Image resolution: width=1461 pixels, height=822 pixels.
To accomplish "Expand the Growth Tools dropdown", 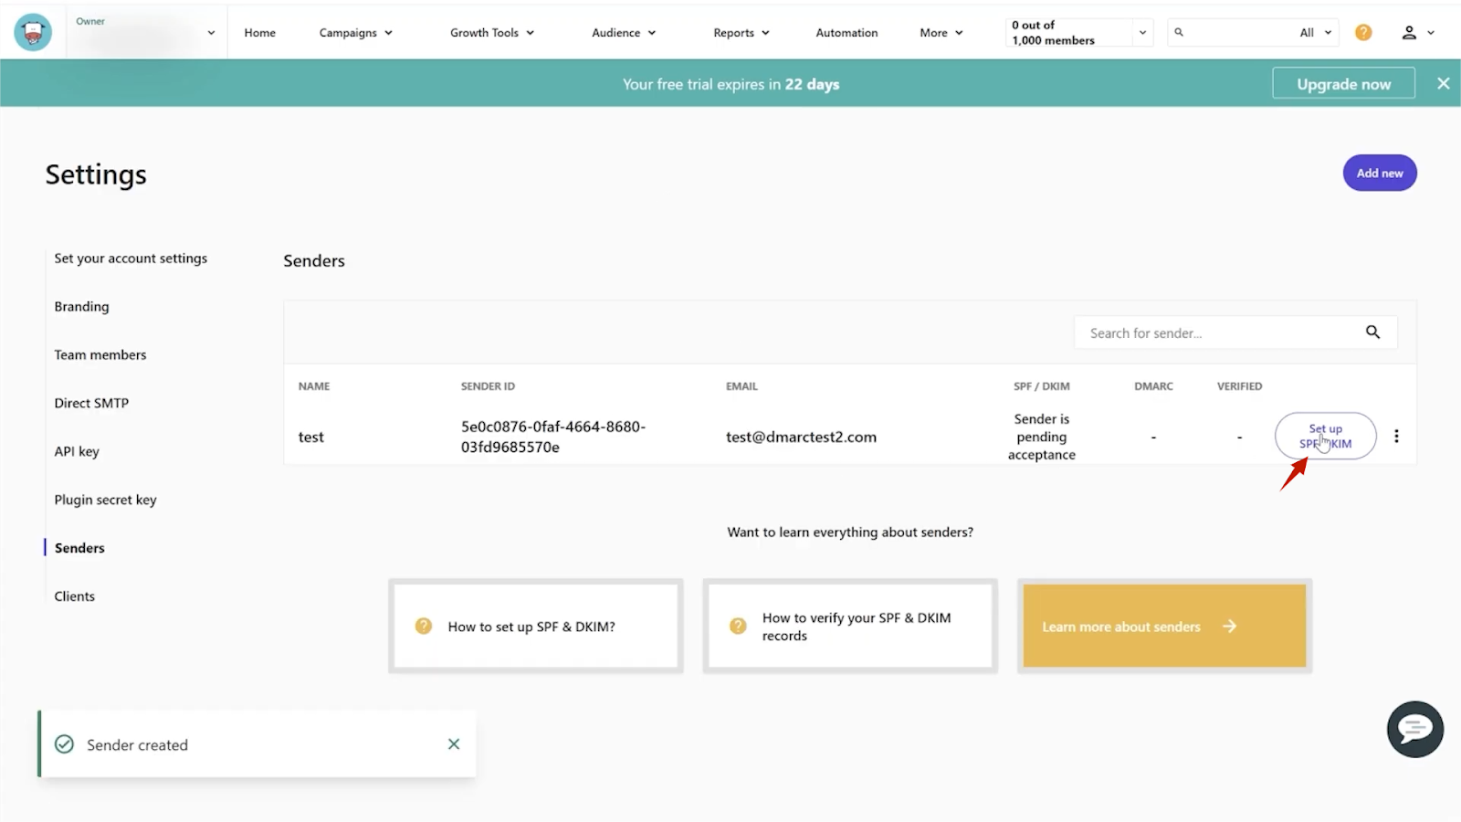I will (x=491, y=33).
